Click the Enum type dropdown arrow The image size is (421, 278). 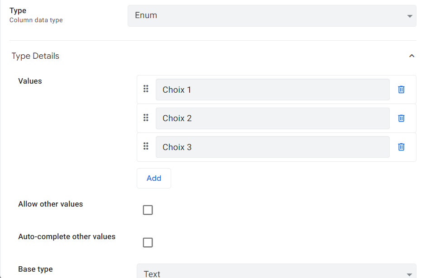tap(409, 16)
